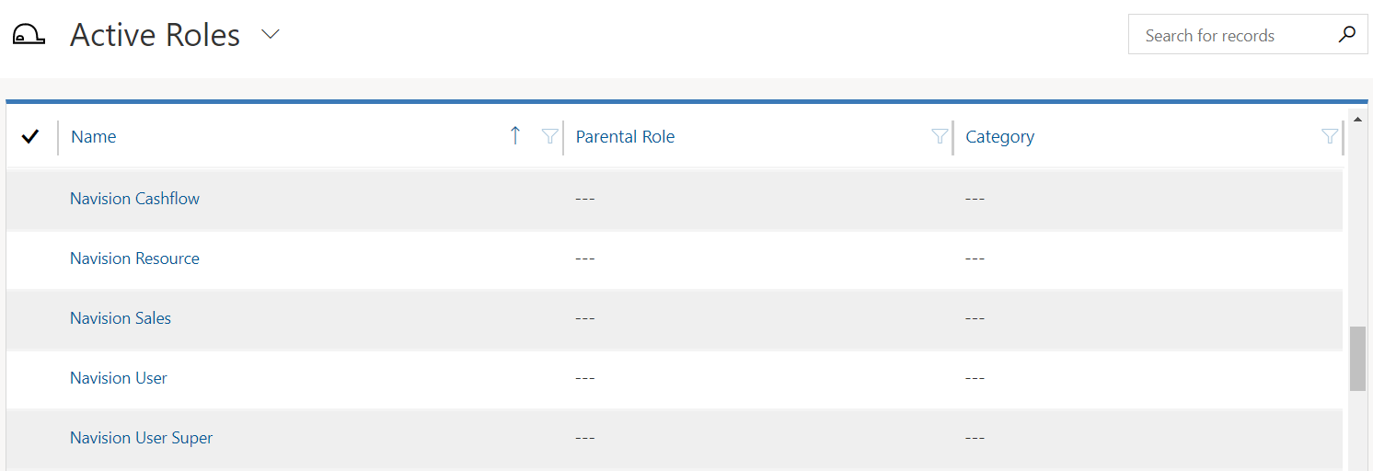The height and width of the screenshot is (471, 1373).
Task: Open the Navision Sales role
Action: tap(121, 318)
